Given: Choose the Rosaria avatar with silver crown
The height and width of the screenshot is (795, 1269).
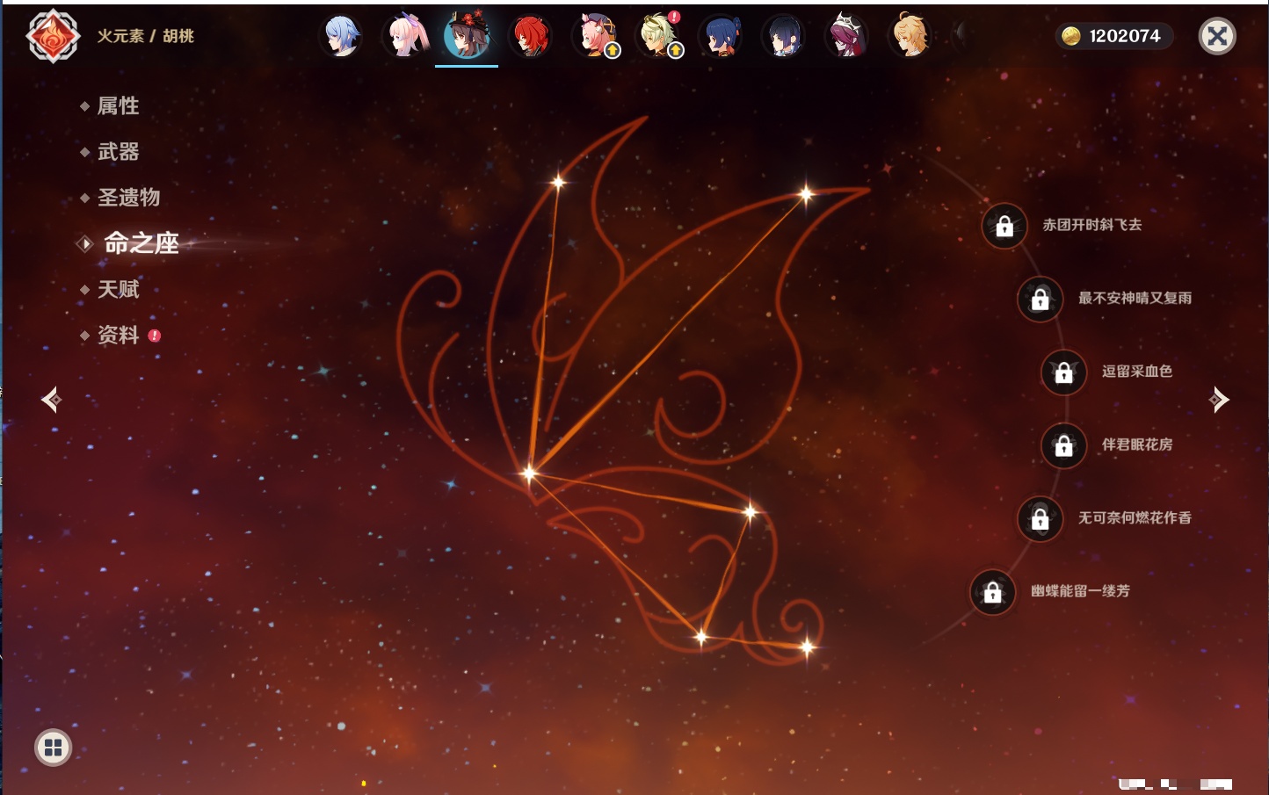Looking at the screenshot, I should pos(846,37).
